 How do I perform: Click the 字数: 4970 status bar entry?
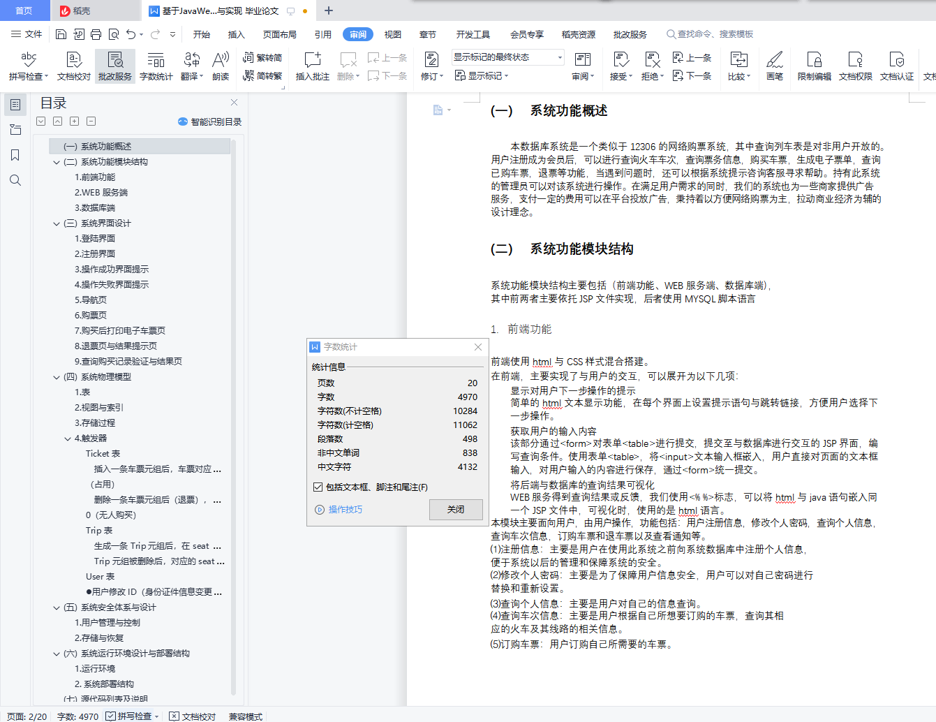[x=77, y=716]
